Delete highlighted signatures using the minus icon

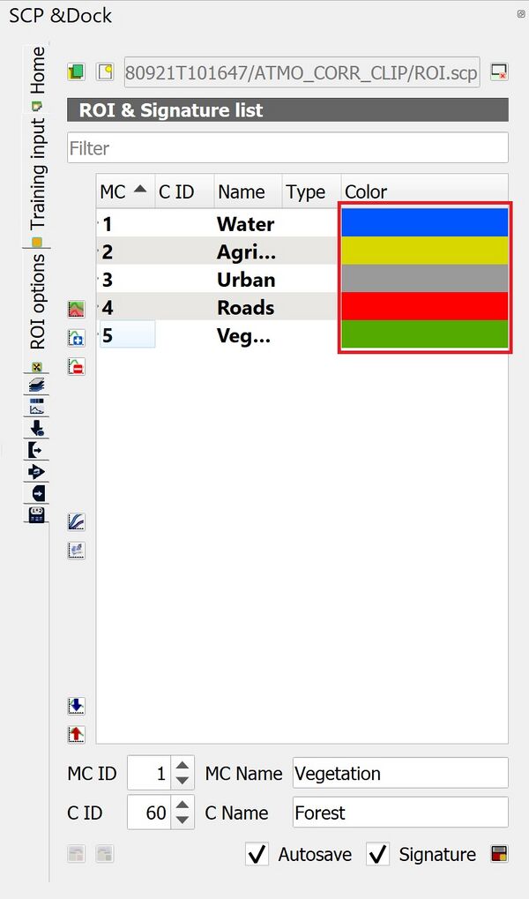tap(77, 366)
